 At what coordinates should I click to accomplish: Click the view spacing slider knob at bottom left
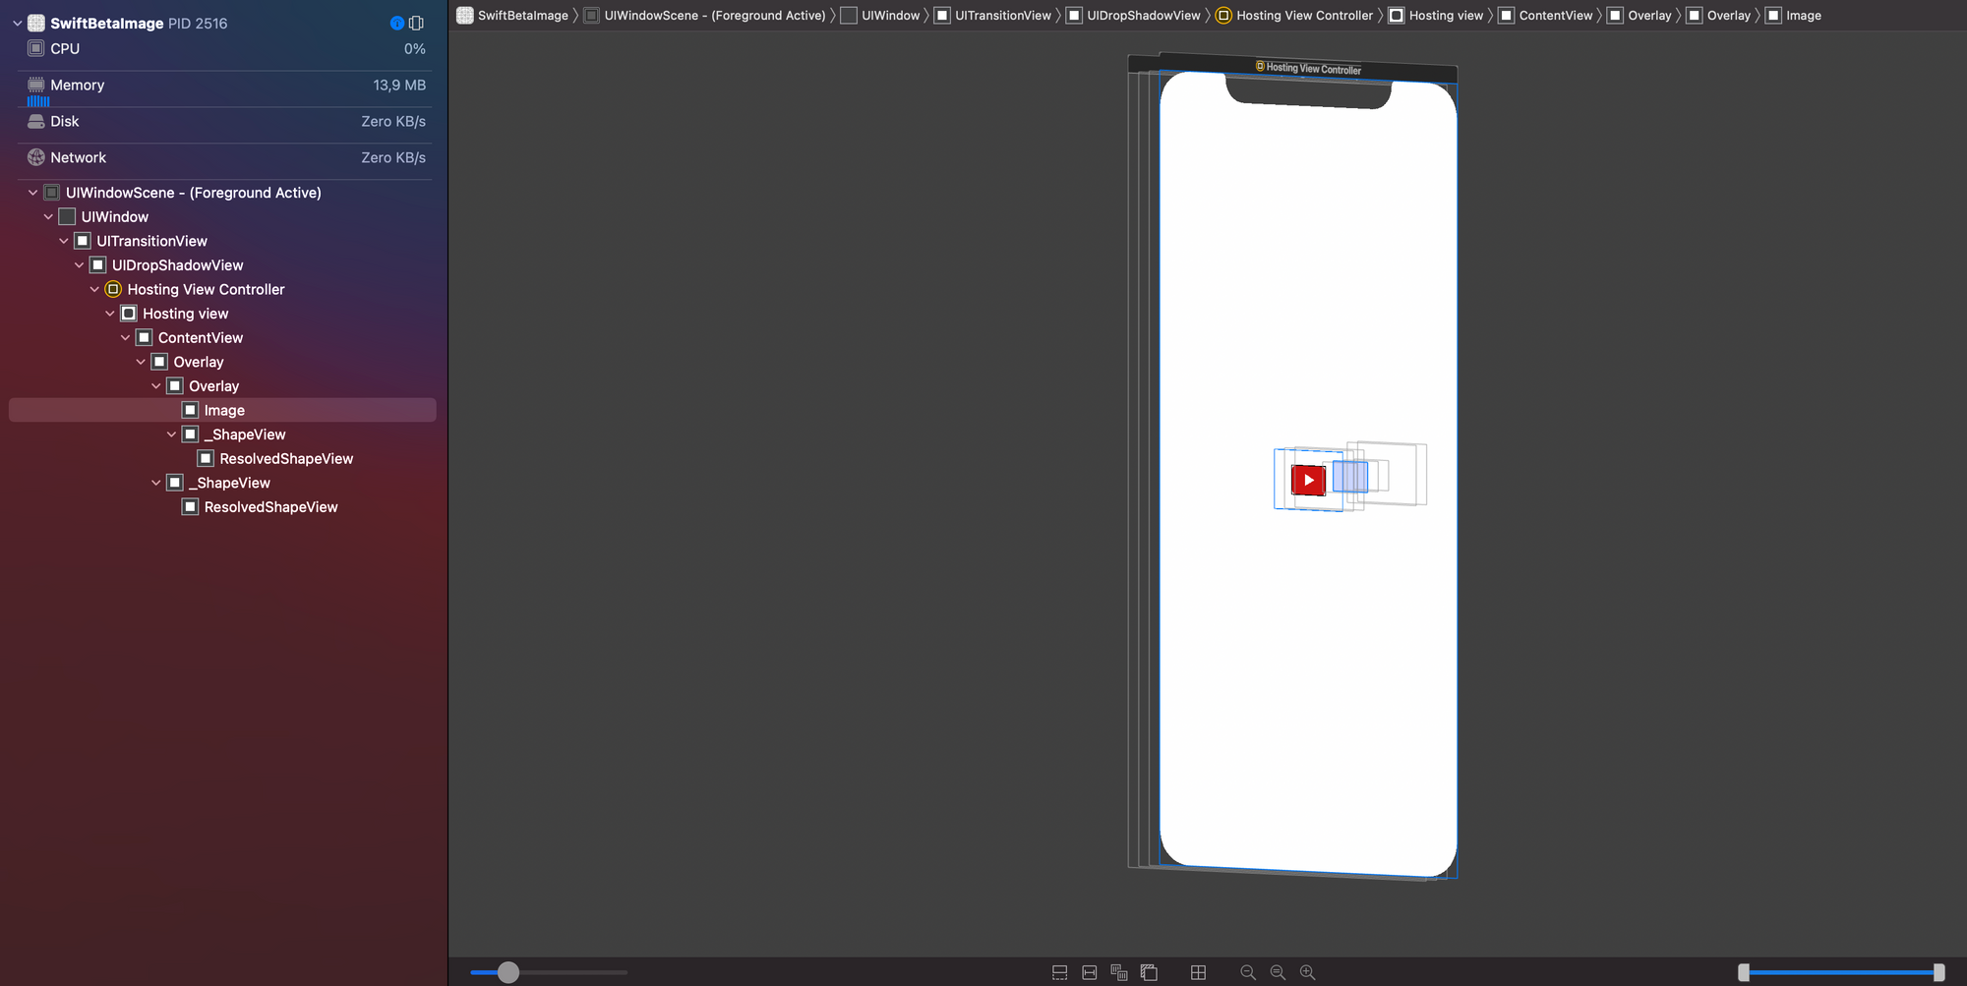pos(507,972)
